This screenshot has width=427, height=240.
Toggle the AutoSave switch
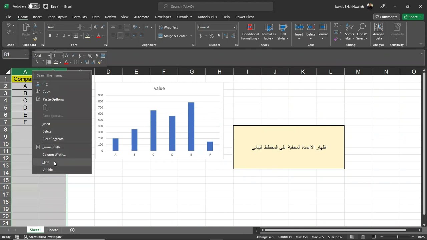34,6
